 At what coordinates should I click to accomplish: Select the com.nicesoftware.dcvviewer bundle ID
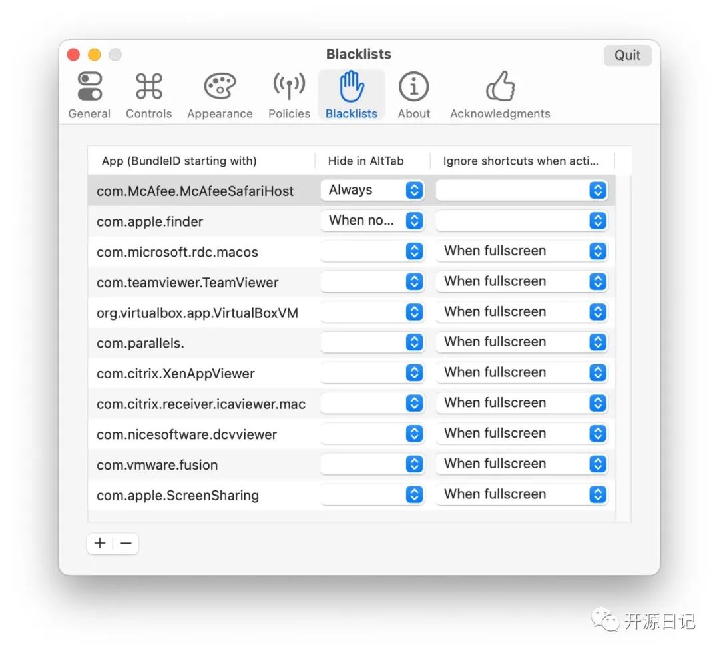pyautogui.click(x=186, y=434)
